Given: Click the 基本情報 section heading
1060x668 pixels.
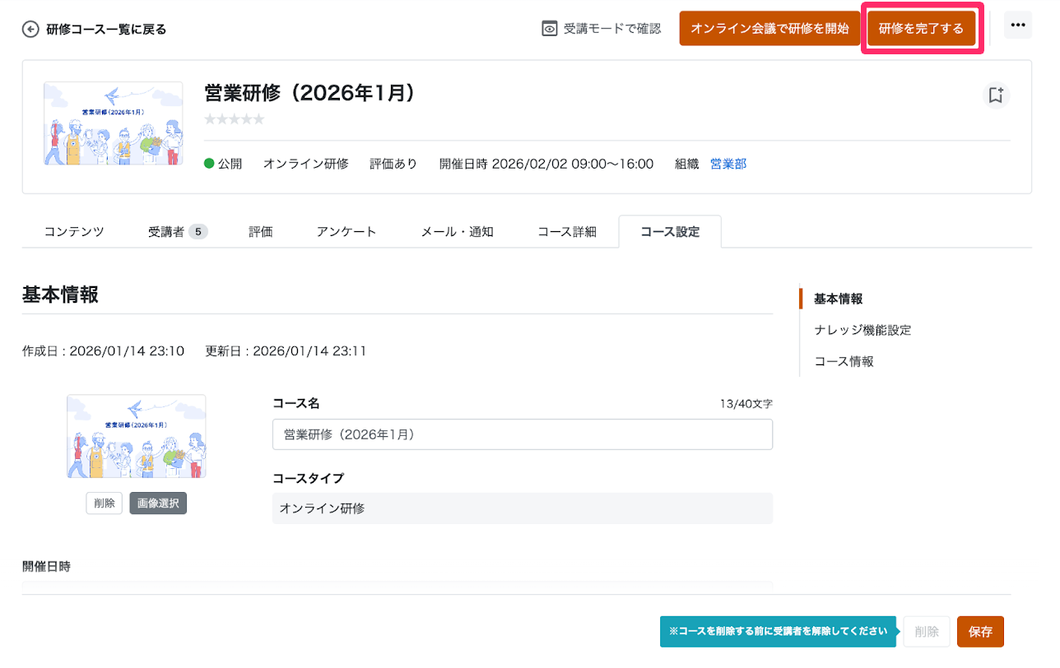Looking at the screenshot, I should pyautogui.click(x=61, y=295).
